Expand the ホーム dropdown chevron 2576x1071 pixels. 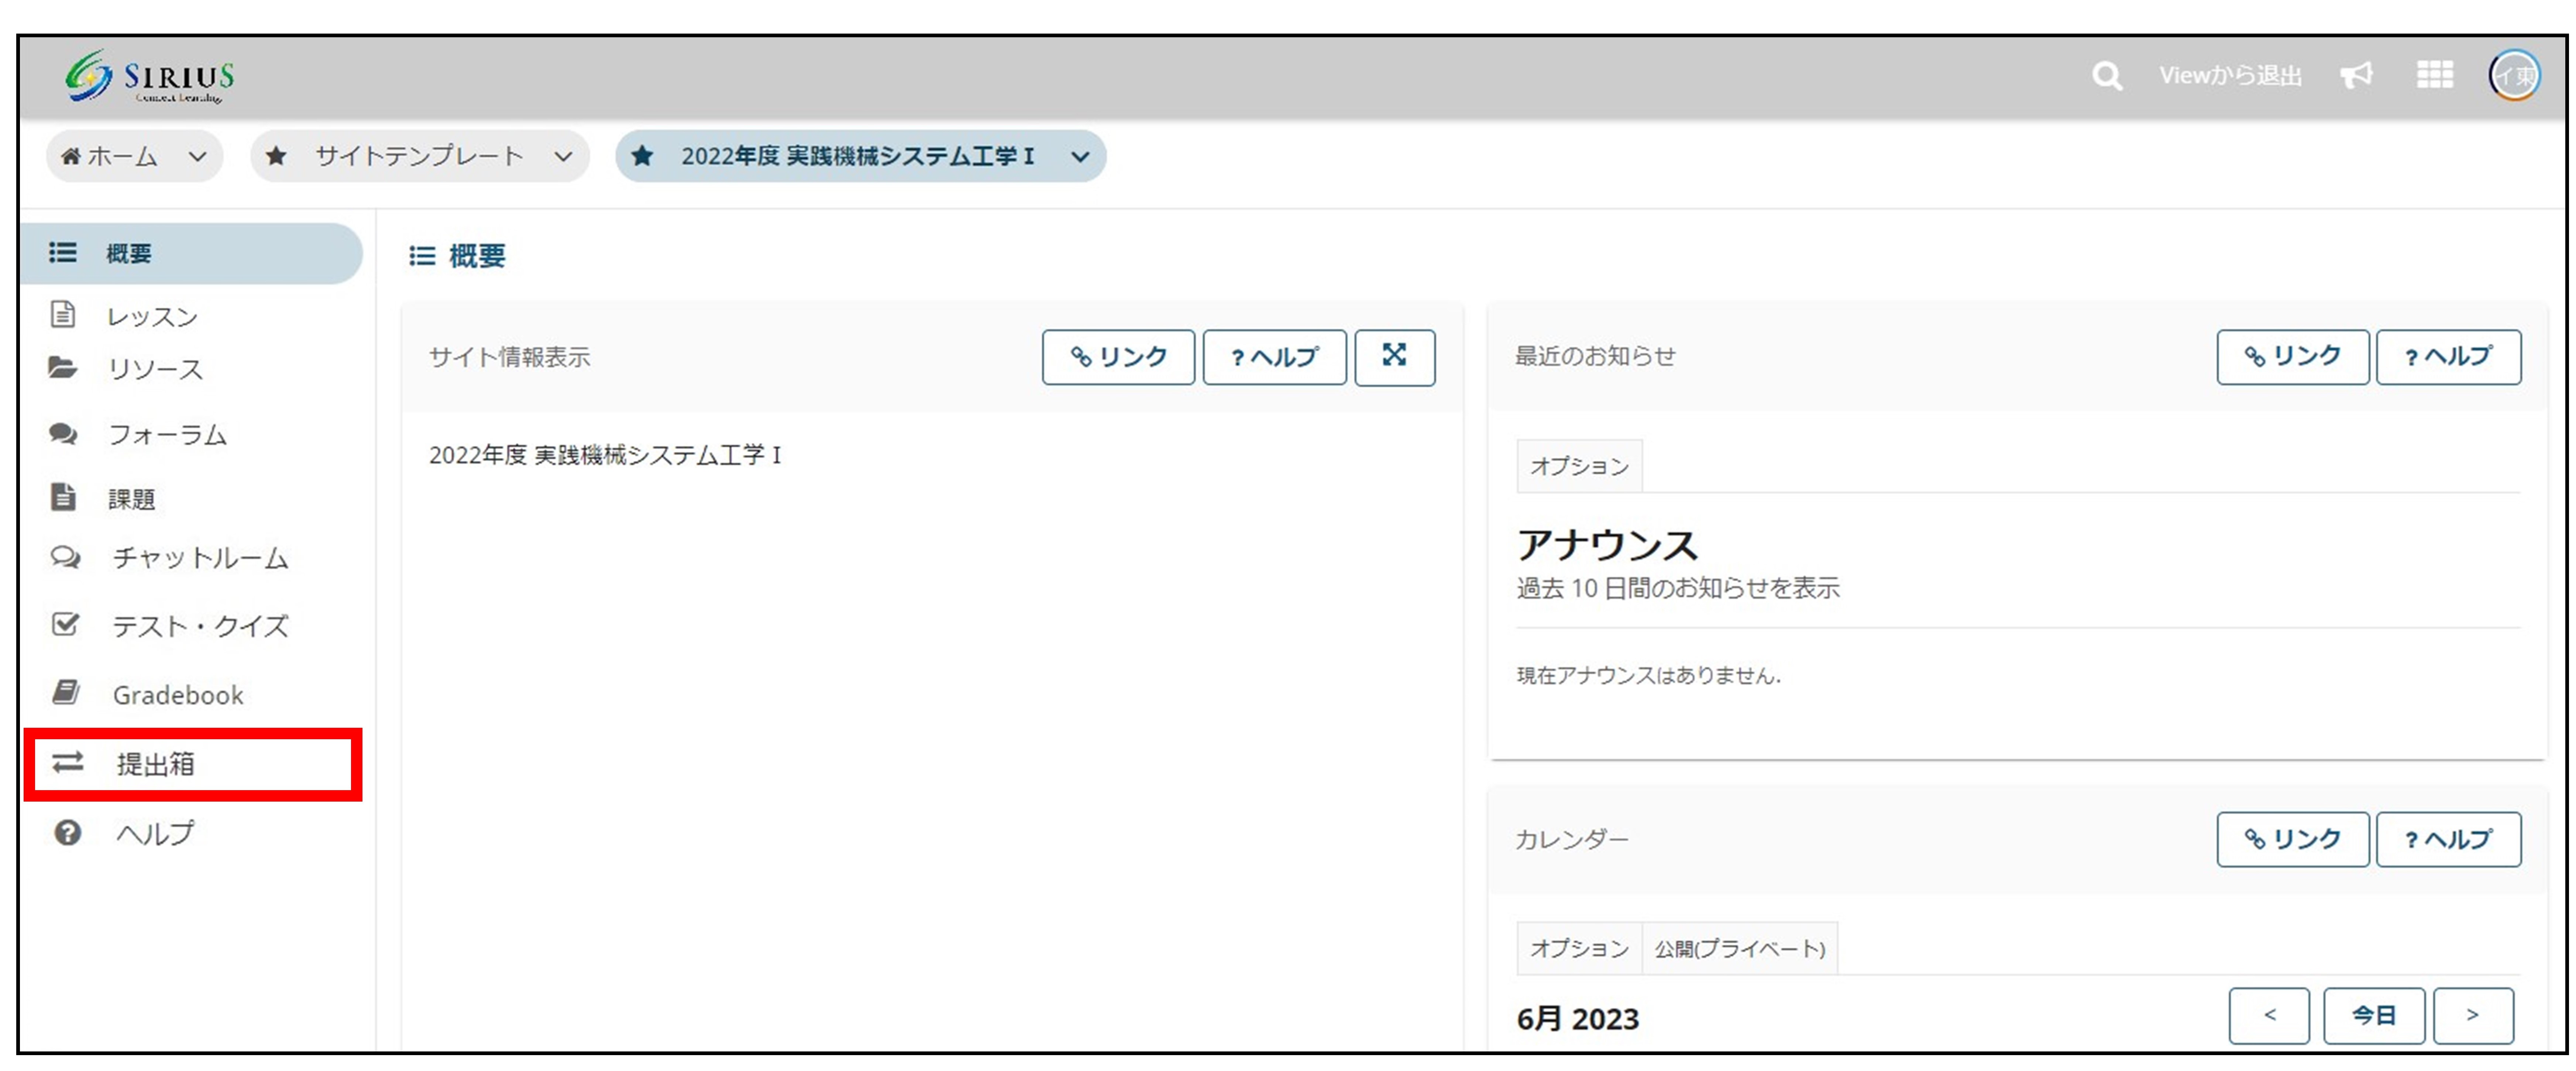coord(198,157)
